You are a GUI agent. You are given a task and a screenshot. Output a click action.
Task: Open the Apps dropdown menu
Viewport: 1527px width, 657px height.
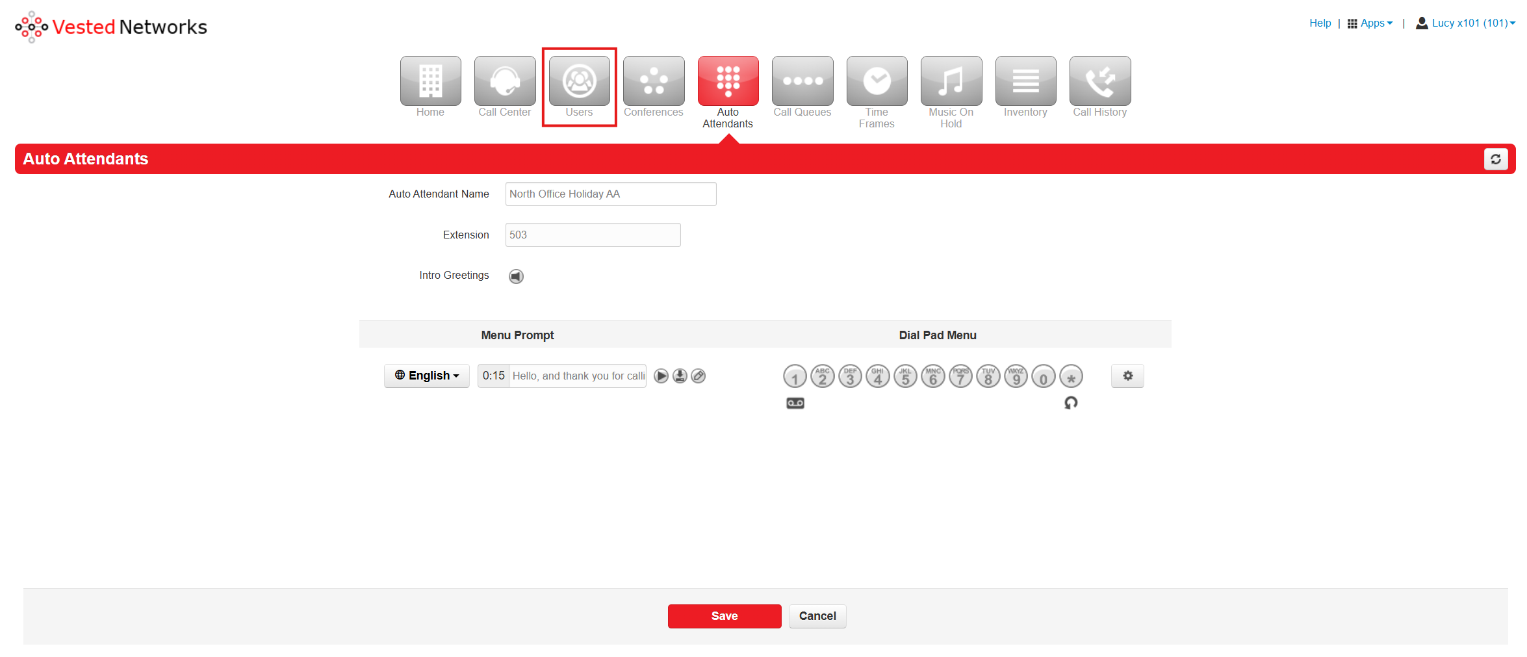1370,23
